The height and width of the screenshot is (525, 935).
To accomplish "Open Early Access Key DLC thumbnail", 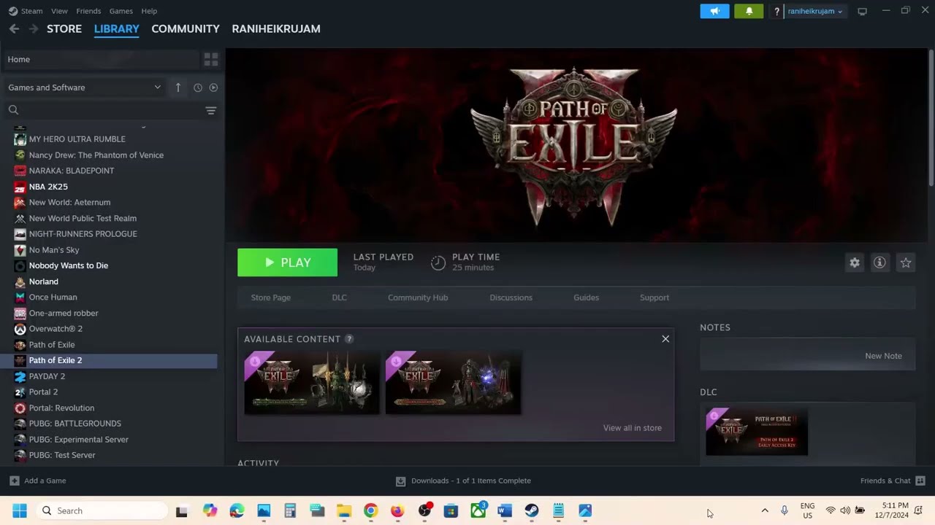I will click(x=757, y=432).
